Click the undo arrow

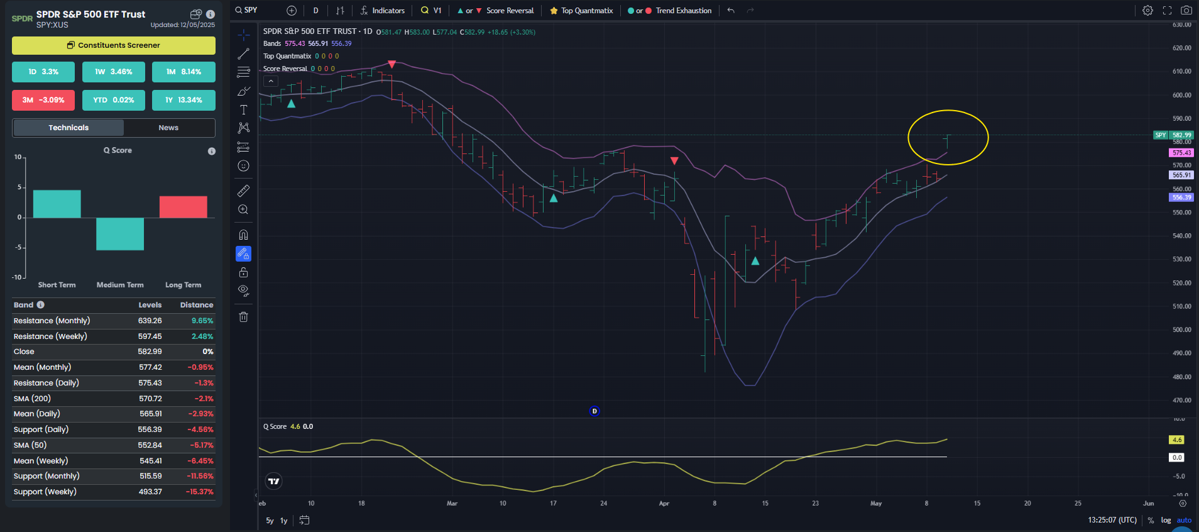[x=731, y=10]
